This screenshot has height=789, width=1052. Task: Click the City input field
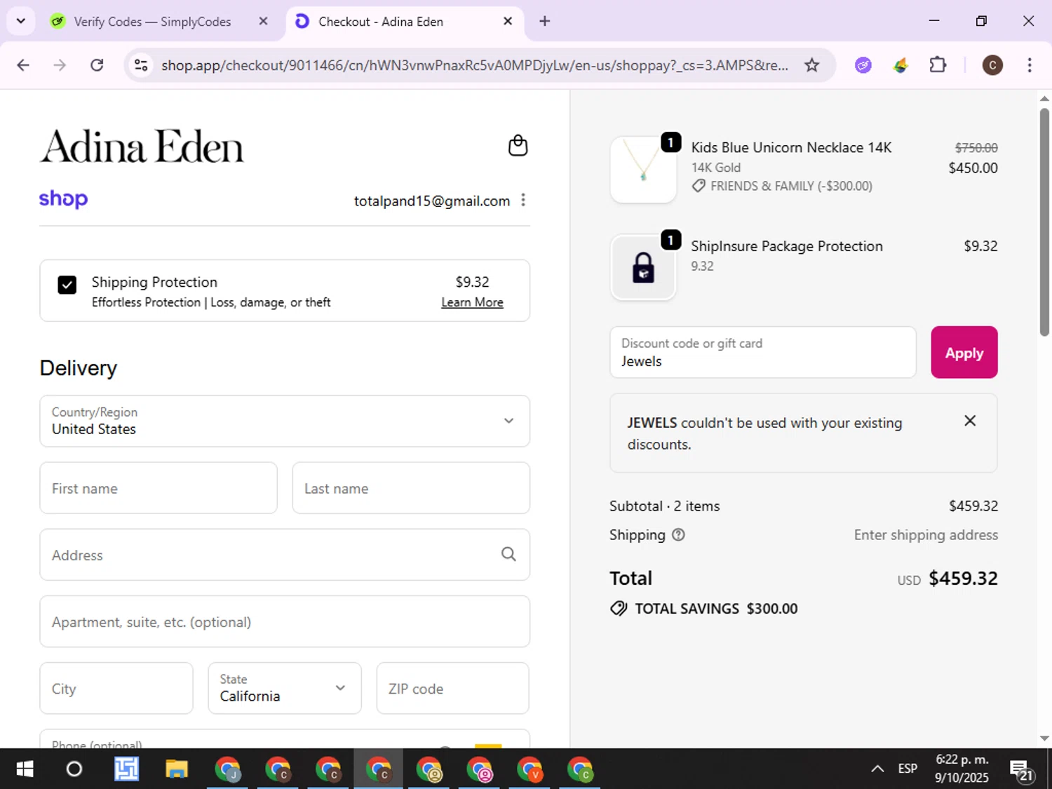[116, 688]
